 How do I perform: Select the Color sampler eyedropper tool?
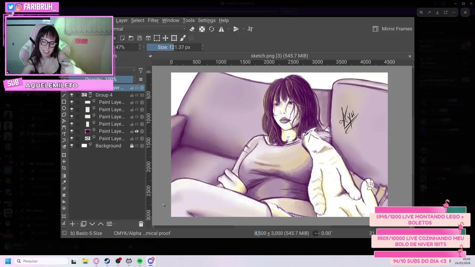[x=64, y=182]
